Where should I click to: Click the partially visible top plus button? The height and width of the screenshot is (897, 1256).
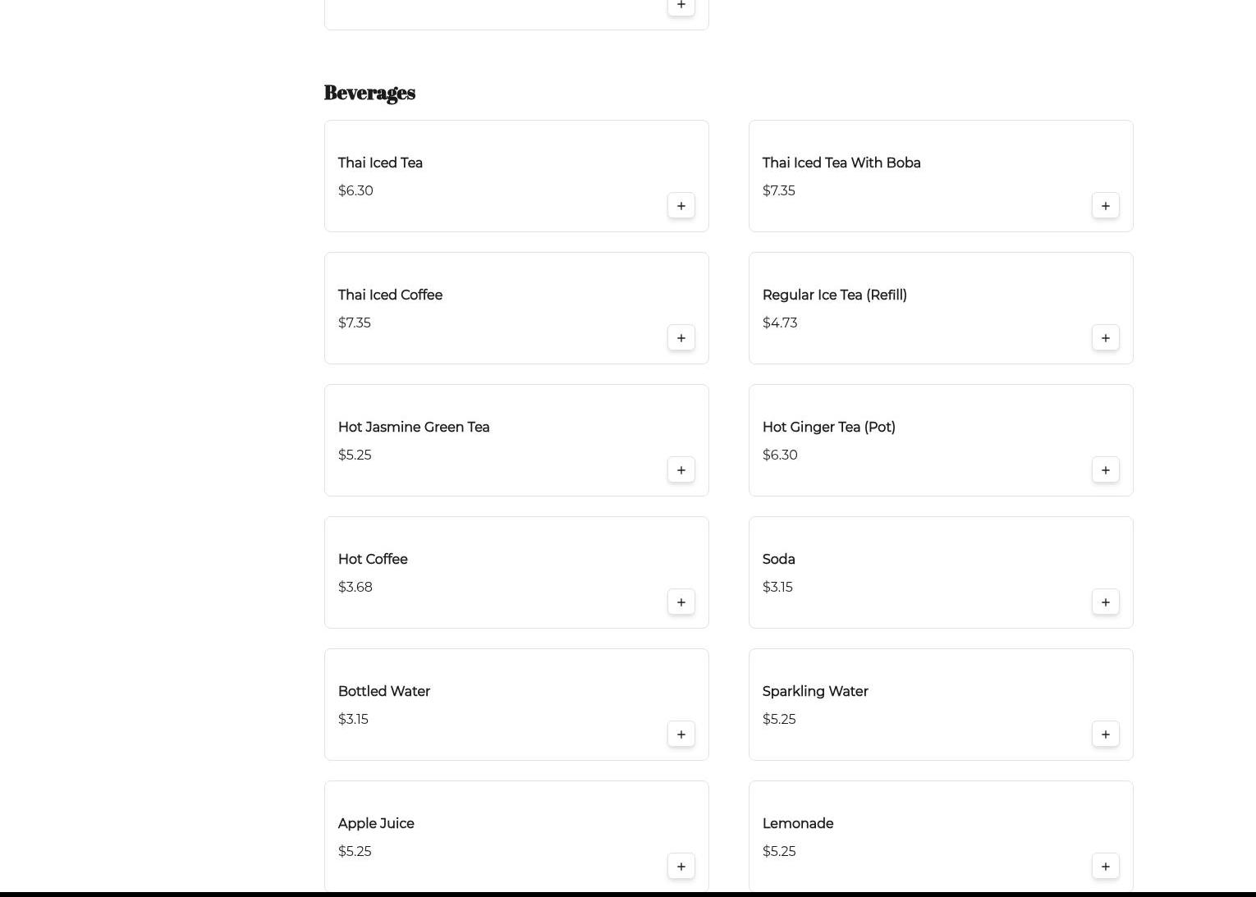681,6
